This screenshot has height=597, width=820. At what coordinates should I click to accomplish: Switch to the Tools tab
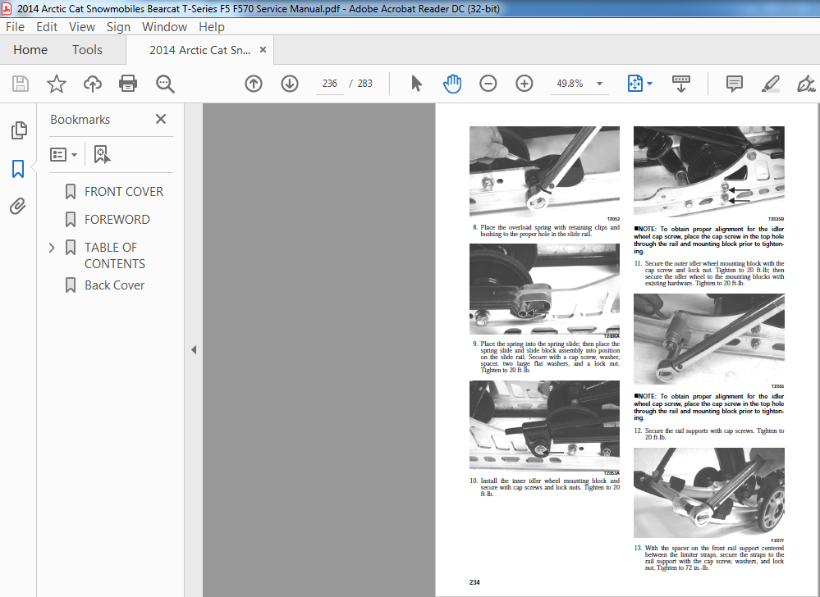pos(87,50)
